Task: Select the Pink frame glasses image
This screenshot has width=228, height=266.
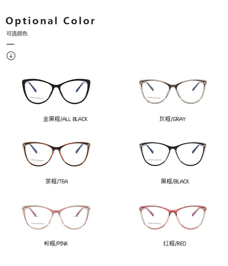Action: pyautogui.click(x=56, y=217)
